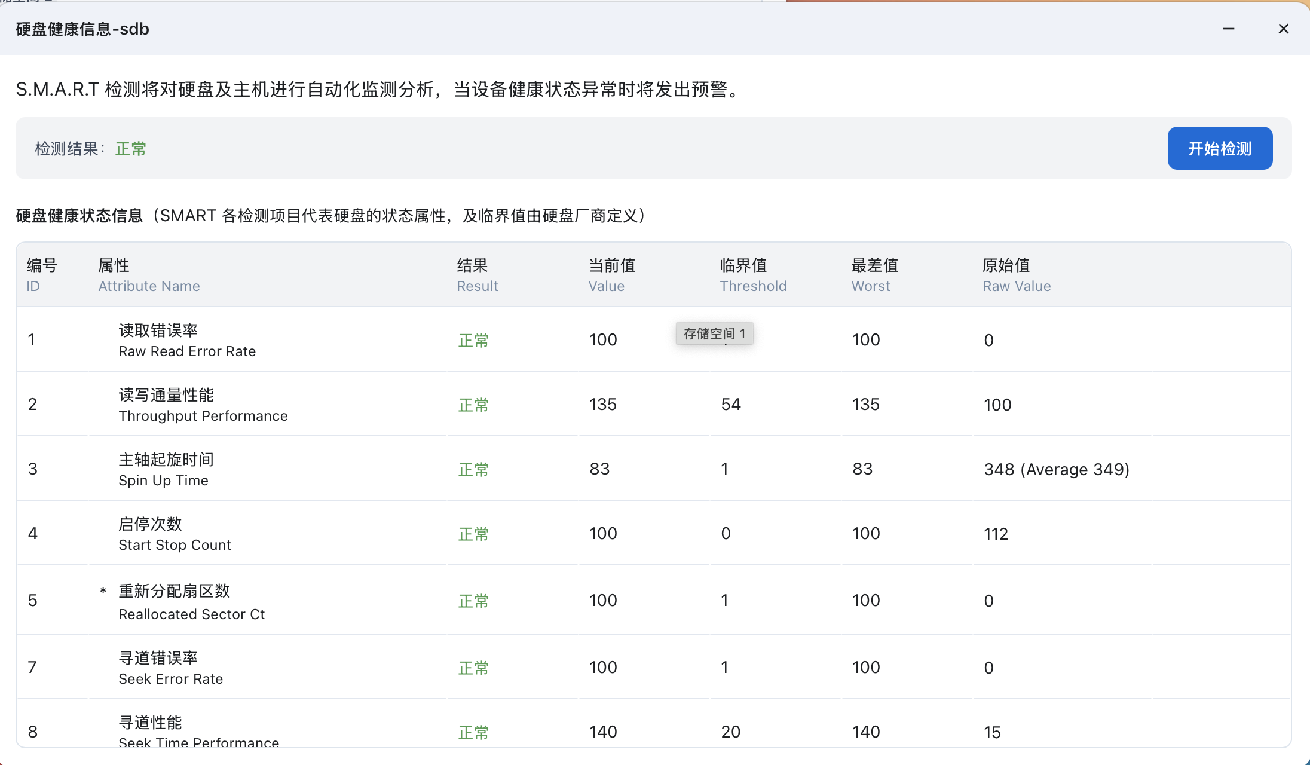1310x765 pixels.
Task: Click the 硬盘健康信息-sdb dialog title
Action: (x=82, y=29)
